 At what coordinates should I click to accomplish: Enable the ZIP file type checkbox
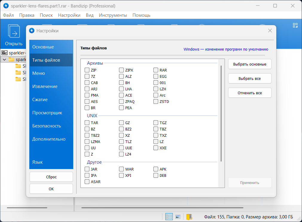tap(87, 70)
